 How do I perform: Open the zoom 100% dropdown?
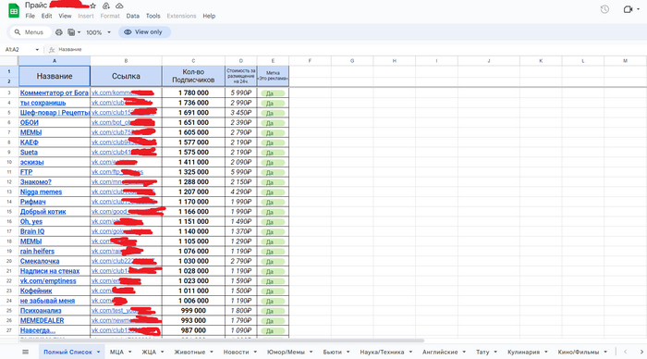[x=98, y=32]
